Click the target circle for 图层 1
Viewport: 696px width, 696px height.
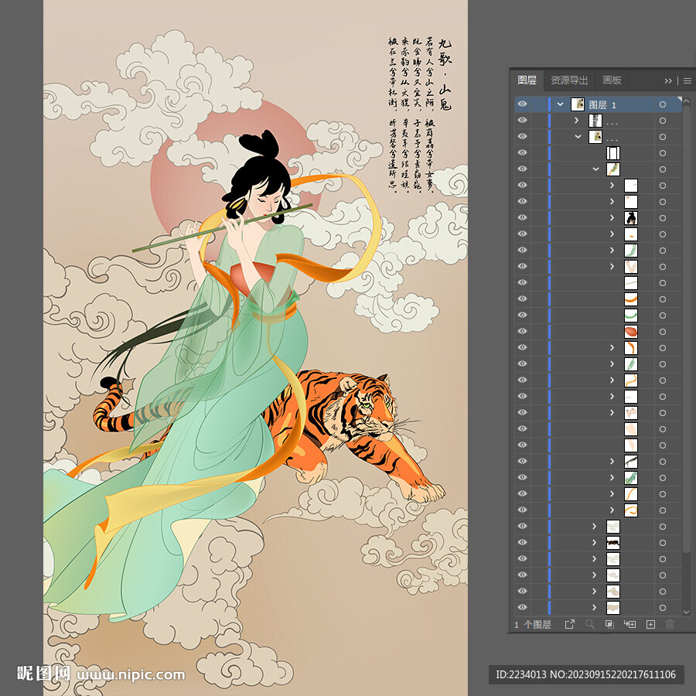(663, 104)
